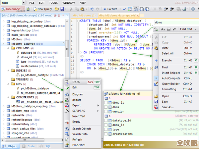Click the Execute arrow icon in the editor menu
Image resolution: width=199 pixels, height=149 pixels.
[x=157, y=60]
